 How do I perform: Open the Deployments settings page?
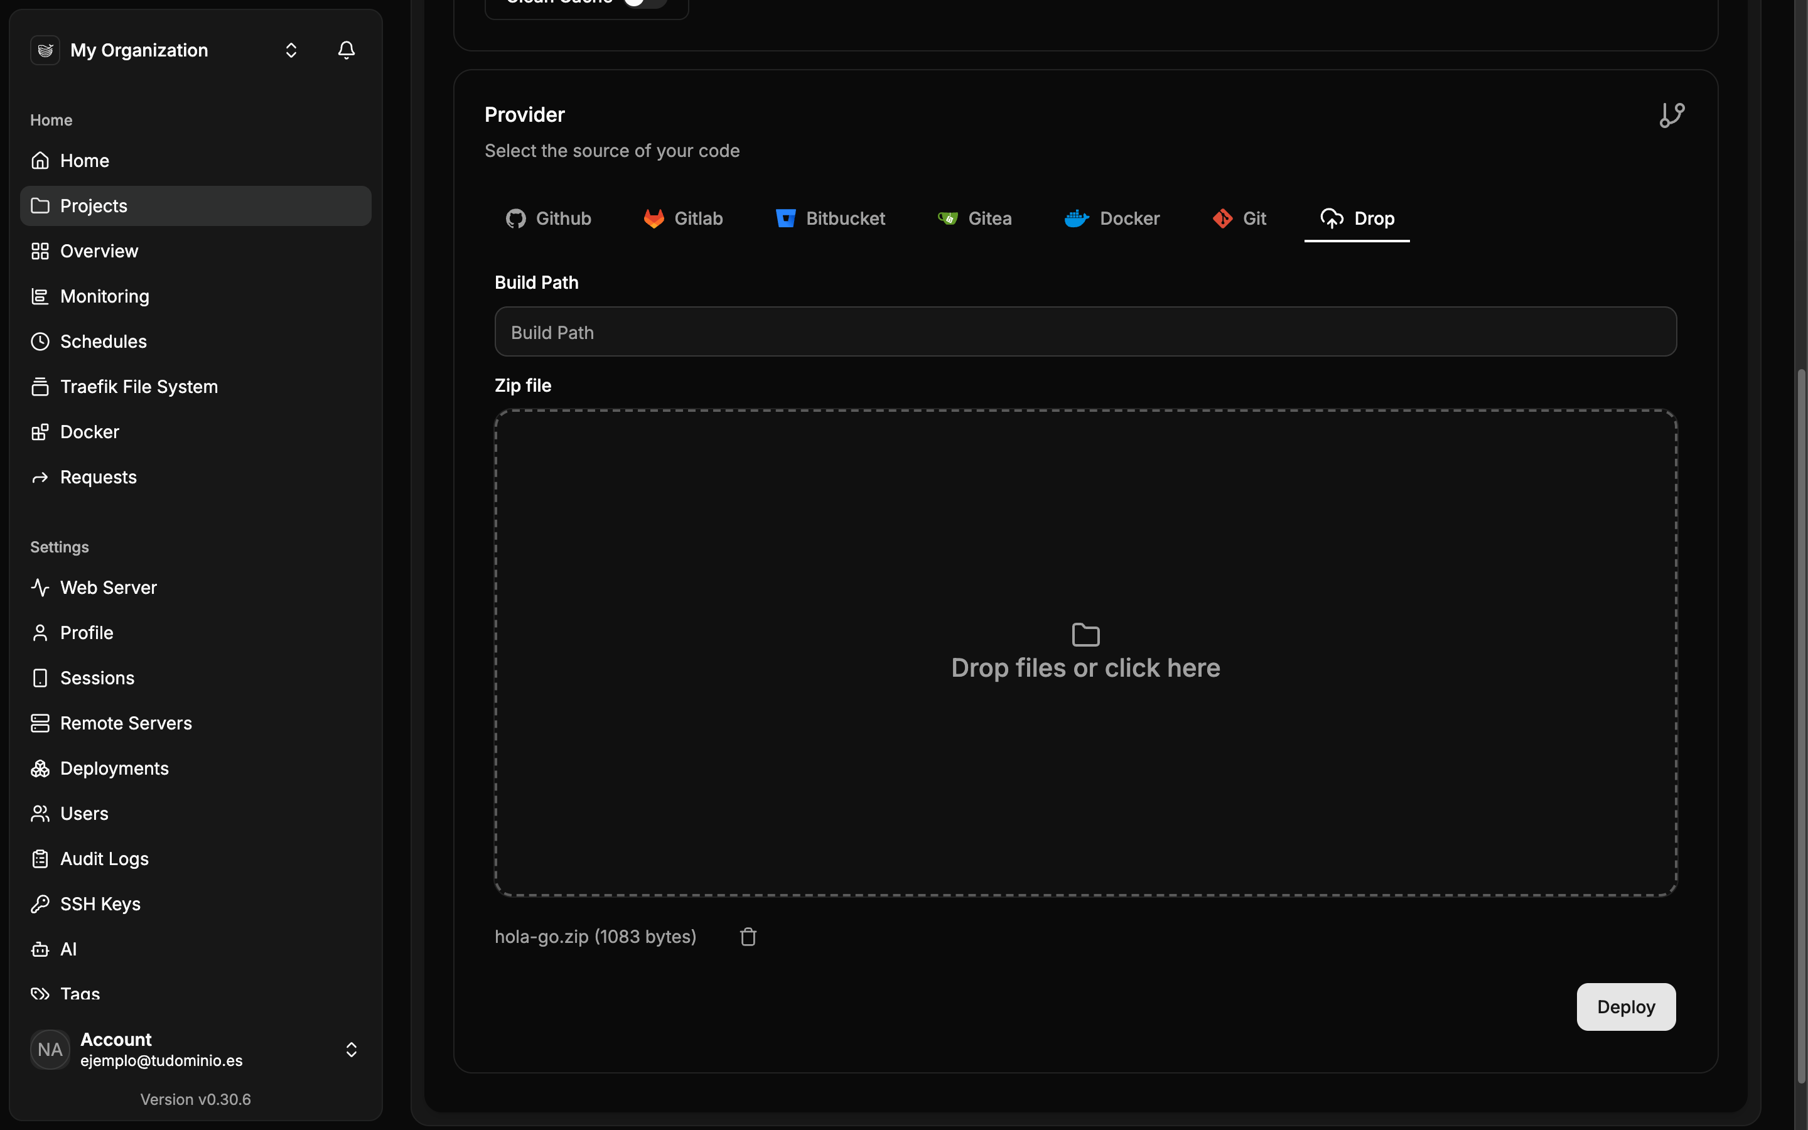pos(196,768)
